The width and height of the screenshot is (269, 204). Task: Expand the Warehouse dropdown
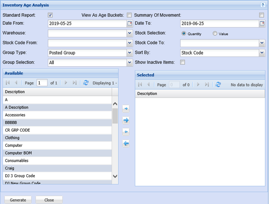pyautogui.click(x=130, y=34)
